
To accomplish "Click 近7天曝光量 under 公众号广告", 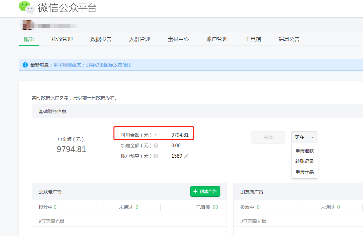I will [x=51, y=222].
